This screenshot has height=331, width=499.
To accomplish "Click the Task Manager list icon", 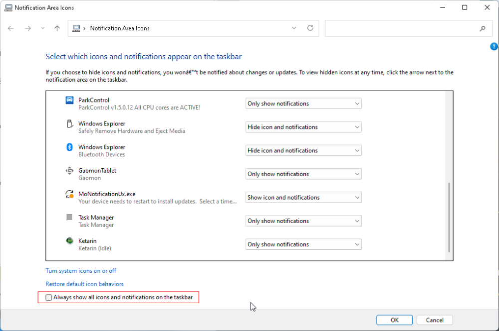I will 69,218.
